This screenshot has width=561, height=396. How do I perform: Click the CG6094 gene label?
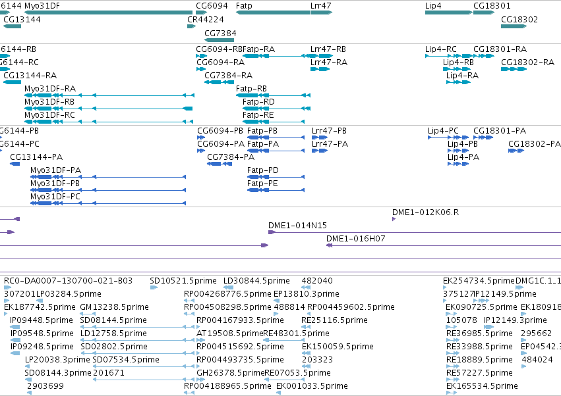click(212, 6)
